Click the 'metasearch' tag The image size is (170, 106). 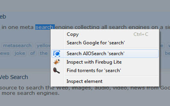pyautogui.click(x=17, y=46)
